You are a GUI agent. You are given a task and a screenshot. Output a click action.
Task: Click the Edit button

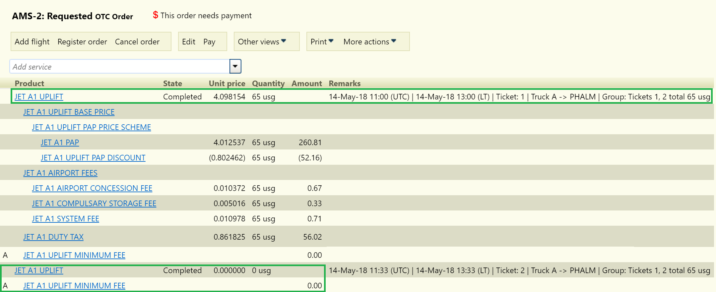tap(189, 42)
